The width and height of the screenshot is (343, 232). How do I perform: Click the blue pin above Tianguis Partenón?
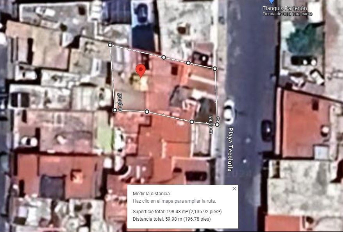click(x=271, y=2)
